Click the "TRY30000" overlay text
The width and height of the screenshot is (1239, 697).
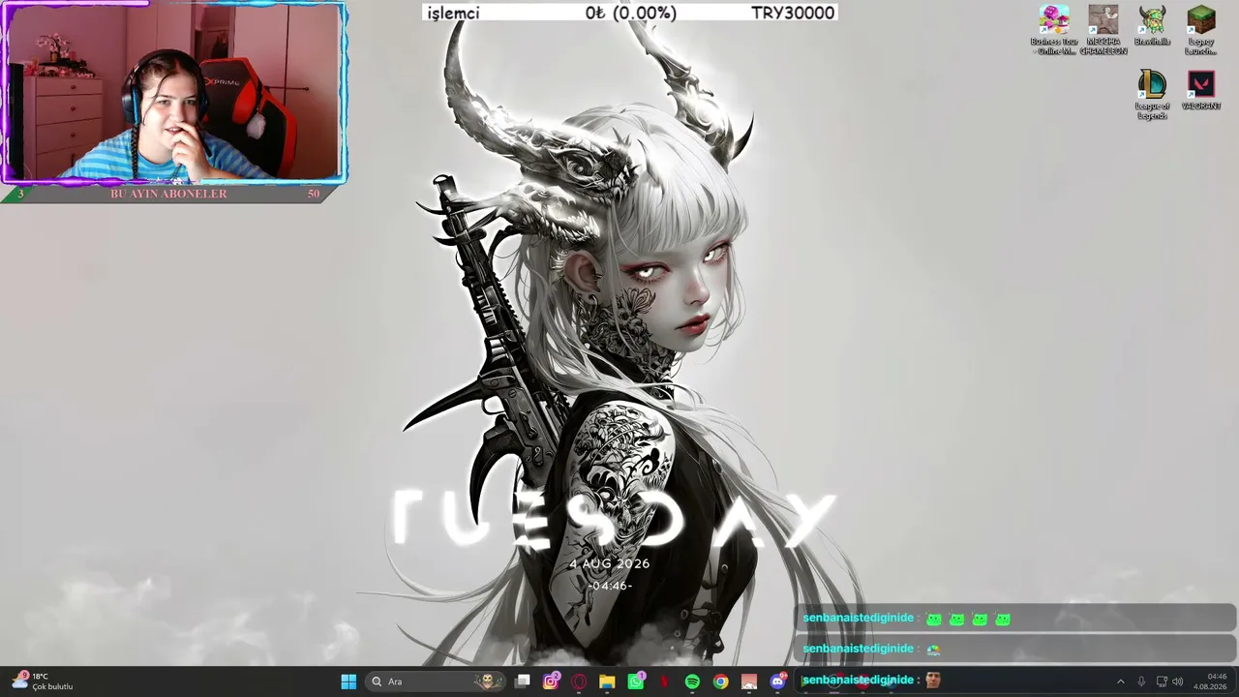tap(793, 13)
